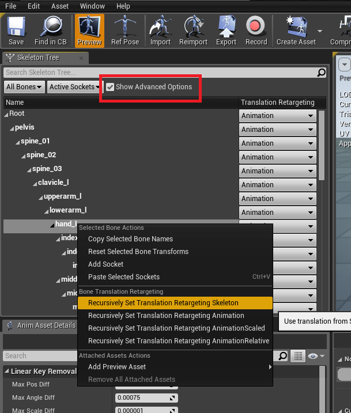Screen dimensions: 351x413
Task: Choose Paste Selected Sockets
Action: (175, 277)
